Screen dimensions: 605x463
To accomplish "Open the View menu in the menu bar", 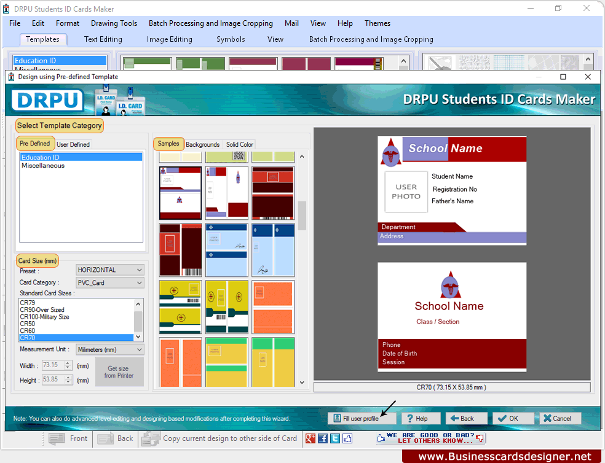I will 318,23.
